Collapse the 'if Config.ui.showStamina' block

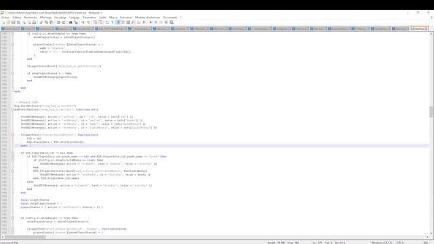click(x=13, y=33)
